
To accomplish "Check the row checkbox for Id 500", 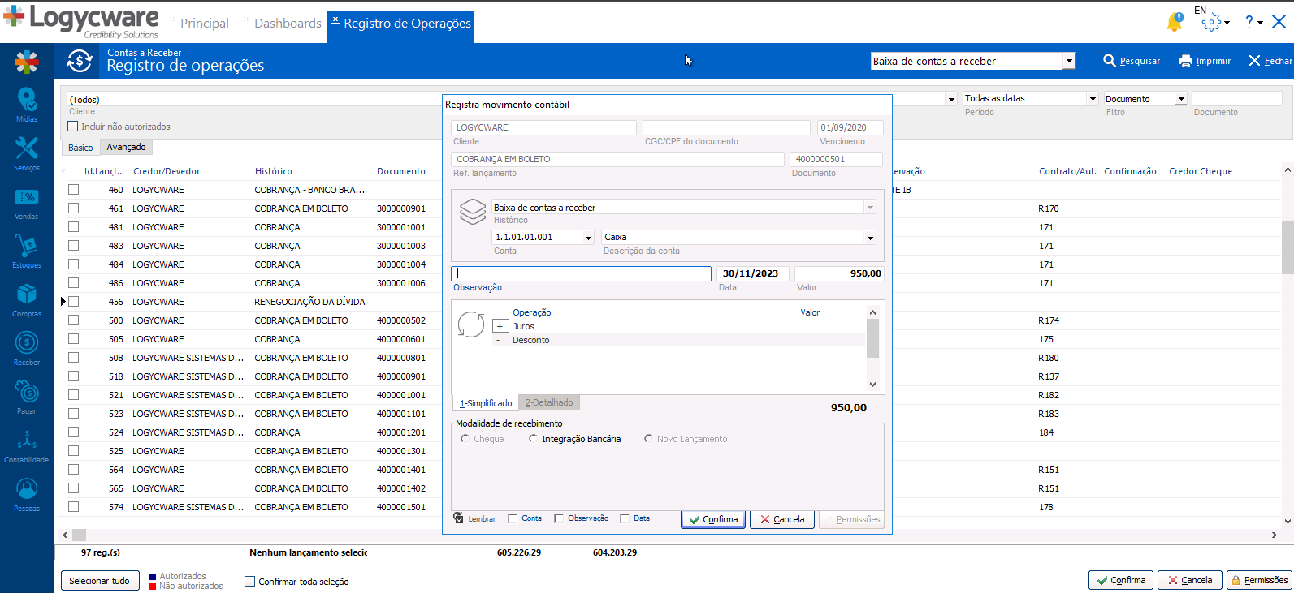I will click(x=74, y=320).
